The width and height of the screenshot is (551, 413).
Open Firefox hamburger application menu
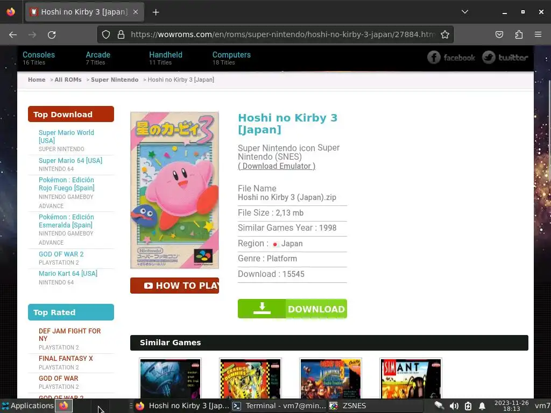(538, 34)
